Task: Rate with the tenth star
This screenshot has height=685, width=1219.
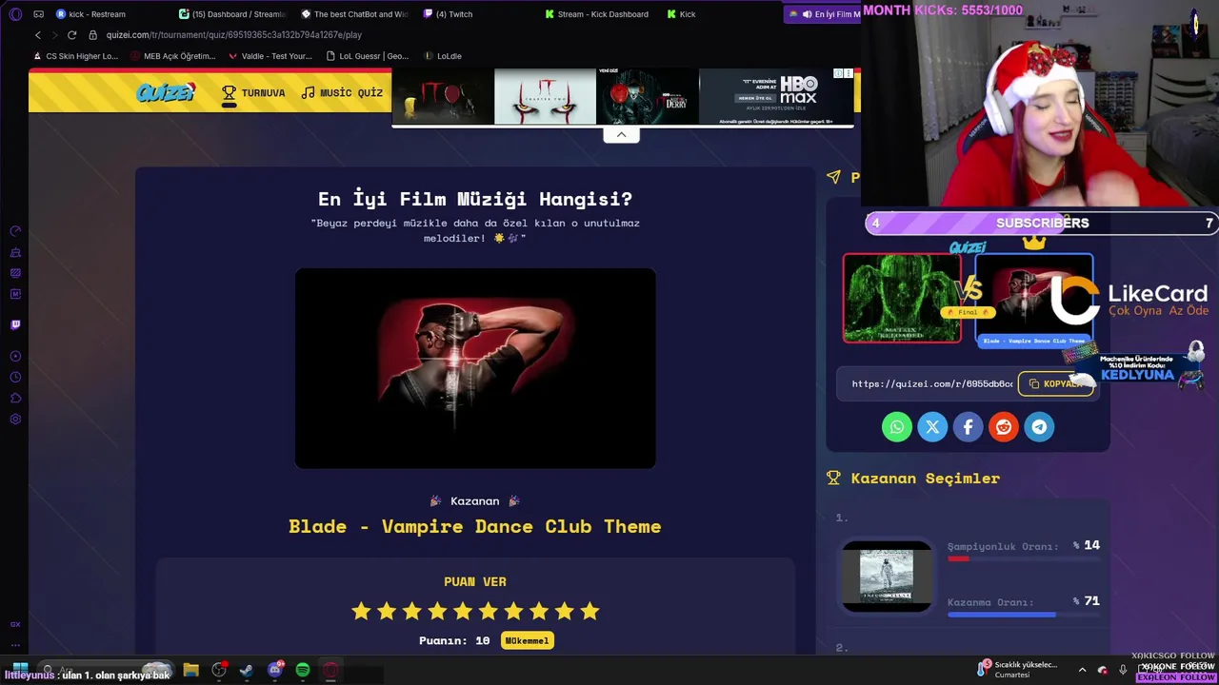Action: (x=590, y=611)
